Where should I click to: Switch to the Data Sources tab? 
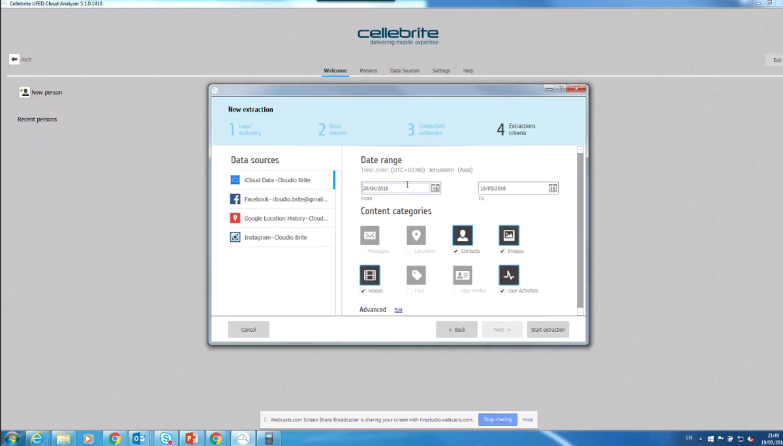point(405,71)
